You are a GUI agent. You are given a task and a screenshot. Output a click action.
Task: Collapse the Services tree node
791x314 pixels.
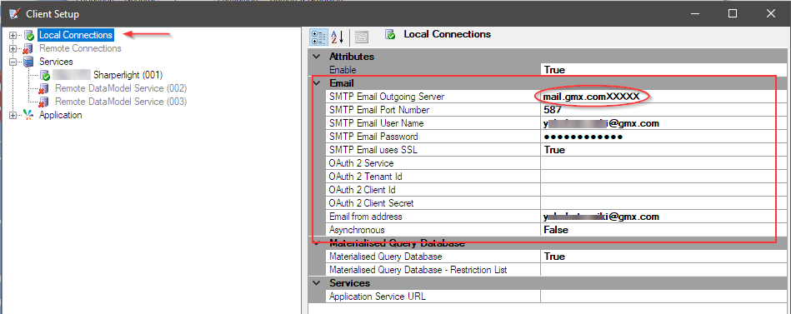point(13,62)
